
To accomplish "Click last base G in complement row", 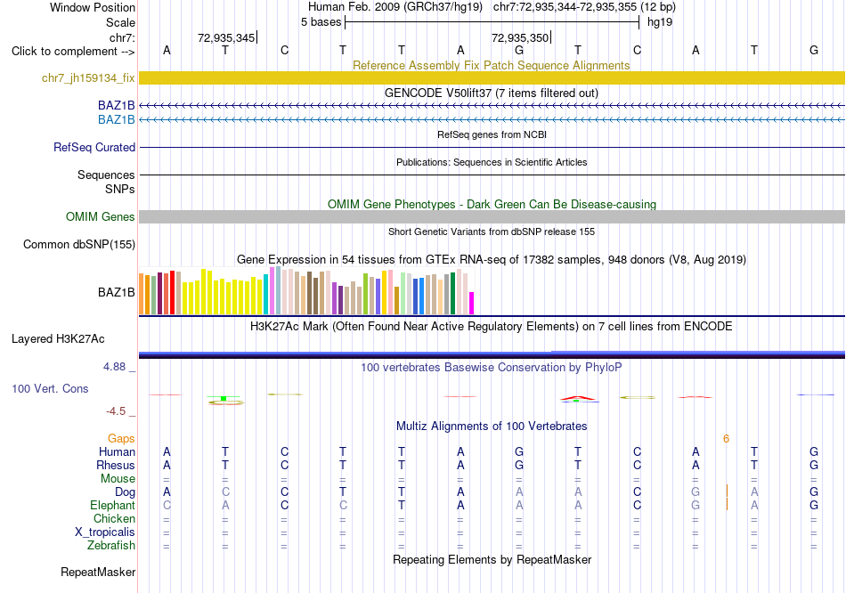I will (x=814, y=50).
